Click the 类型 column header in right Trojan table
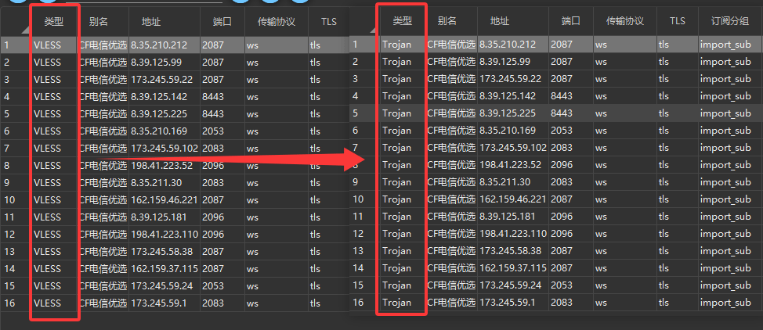 pyautogui.click(x=402, y=21)
